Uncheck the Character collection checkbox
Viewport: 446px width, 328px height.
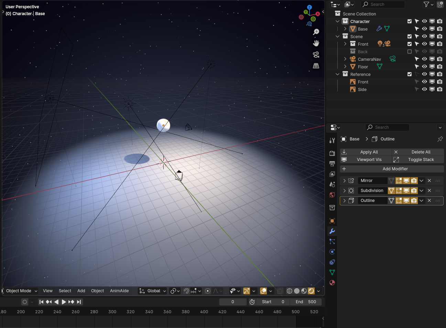(x=409, y=21)
